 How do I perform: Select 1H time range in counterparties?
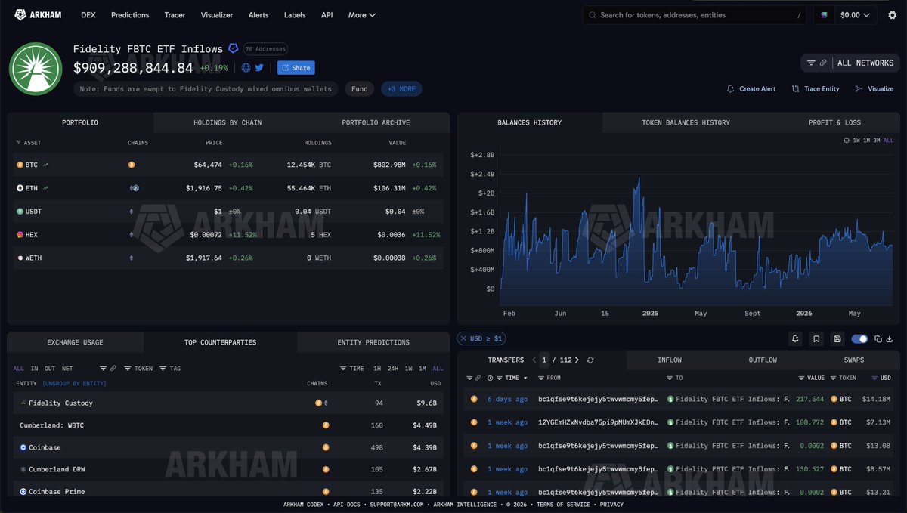(377, 369)
